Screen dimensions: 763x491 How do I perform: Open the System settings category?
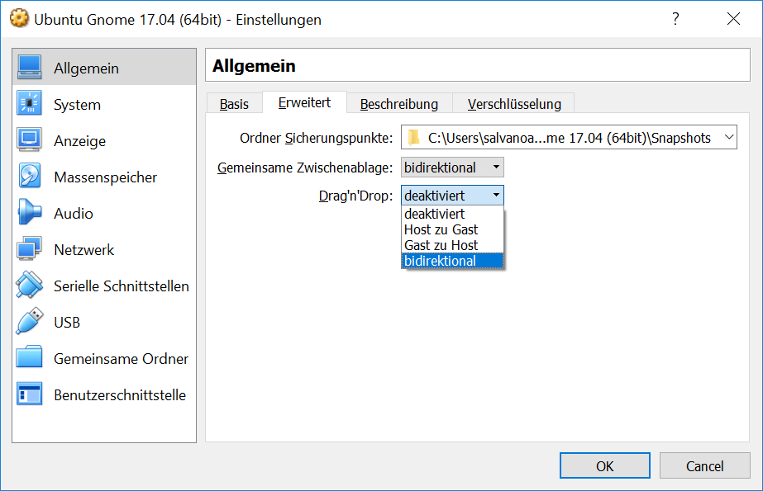tap(104, 104)
